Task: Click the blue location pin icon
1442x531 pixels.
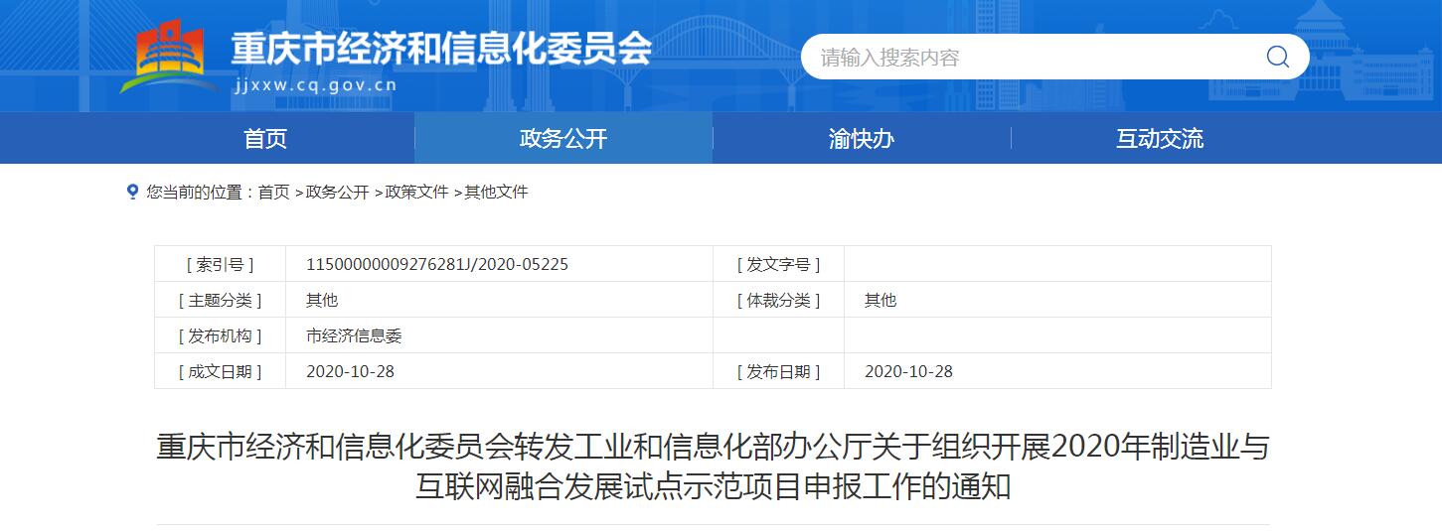Action: coord(132,192)
